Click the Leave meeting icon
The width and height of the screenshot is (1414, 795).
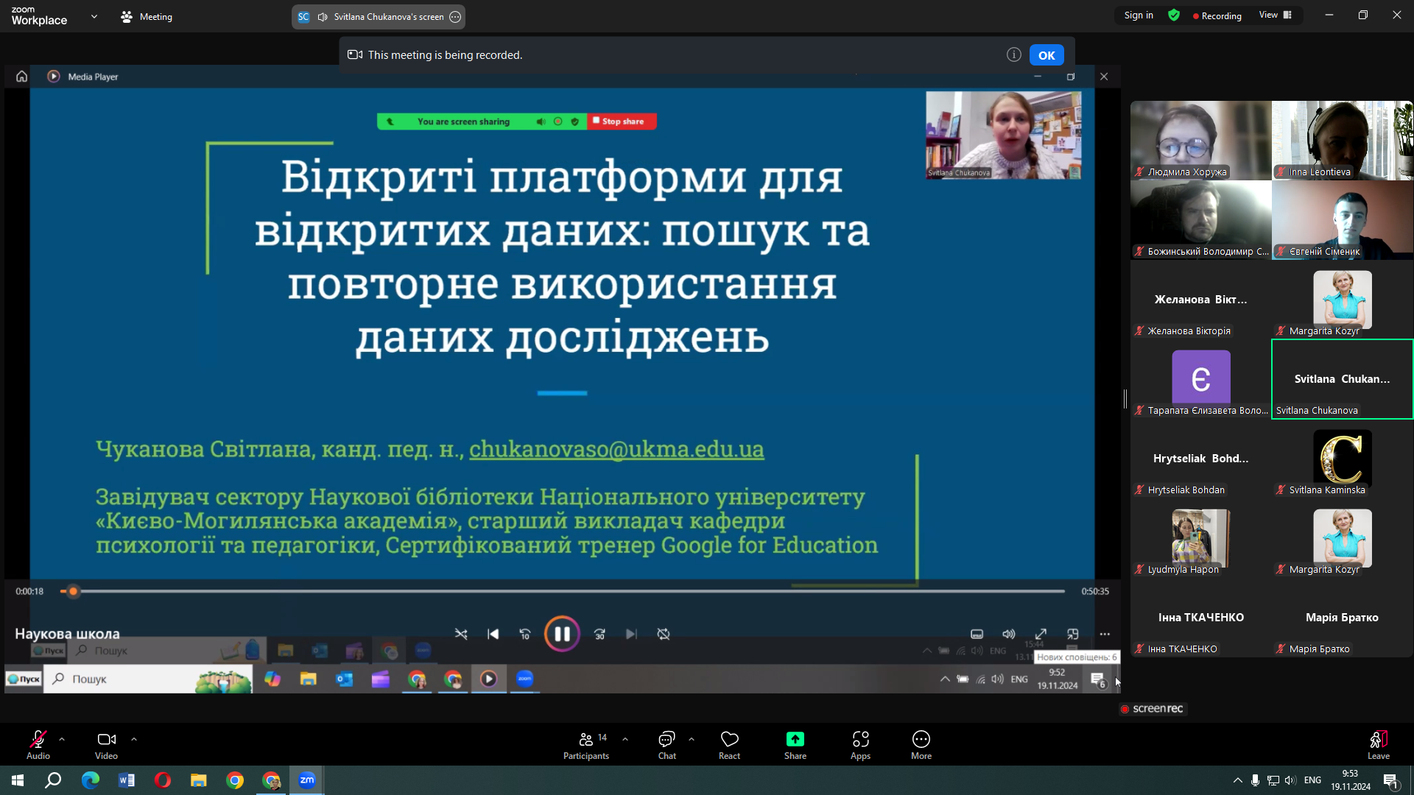[1378, 740]
